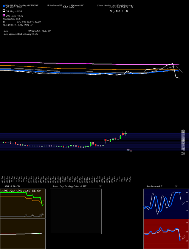Click the 'Stochastics & R SI' panel title
The image size is (189, 249).
point(162,186)
